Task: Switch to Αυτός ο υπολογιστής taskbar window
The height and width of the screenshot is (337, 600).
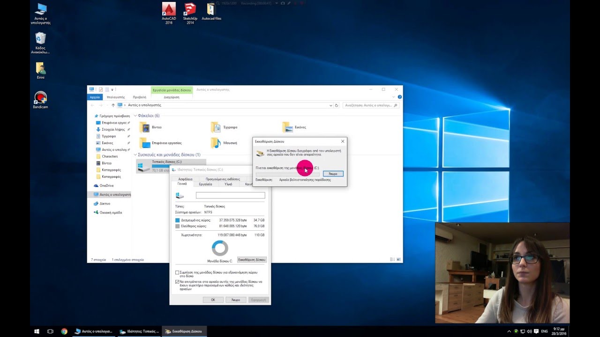Action: [94, 331]
